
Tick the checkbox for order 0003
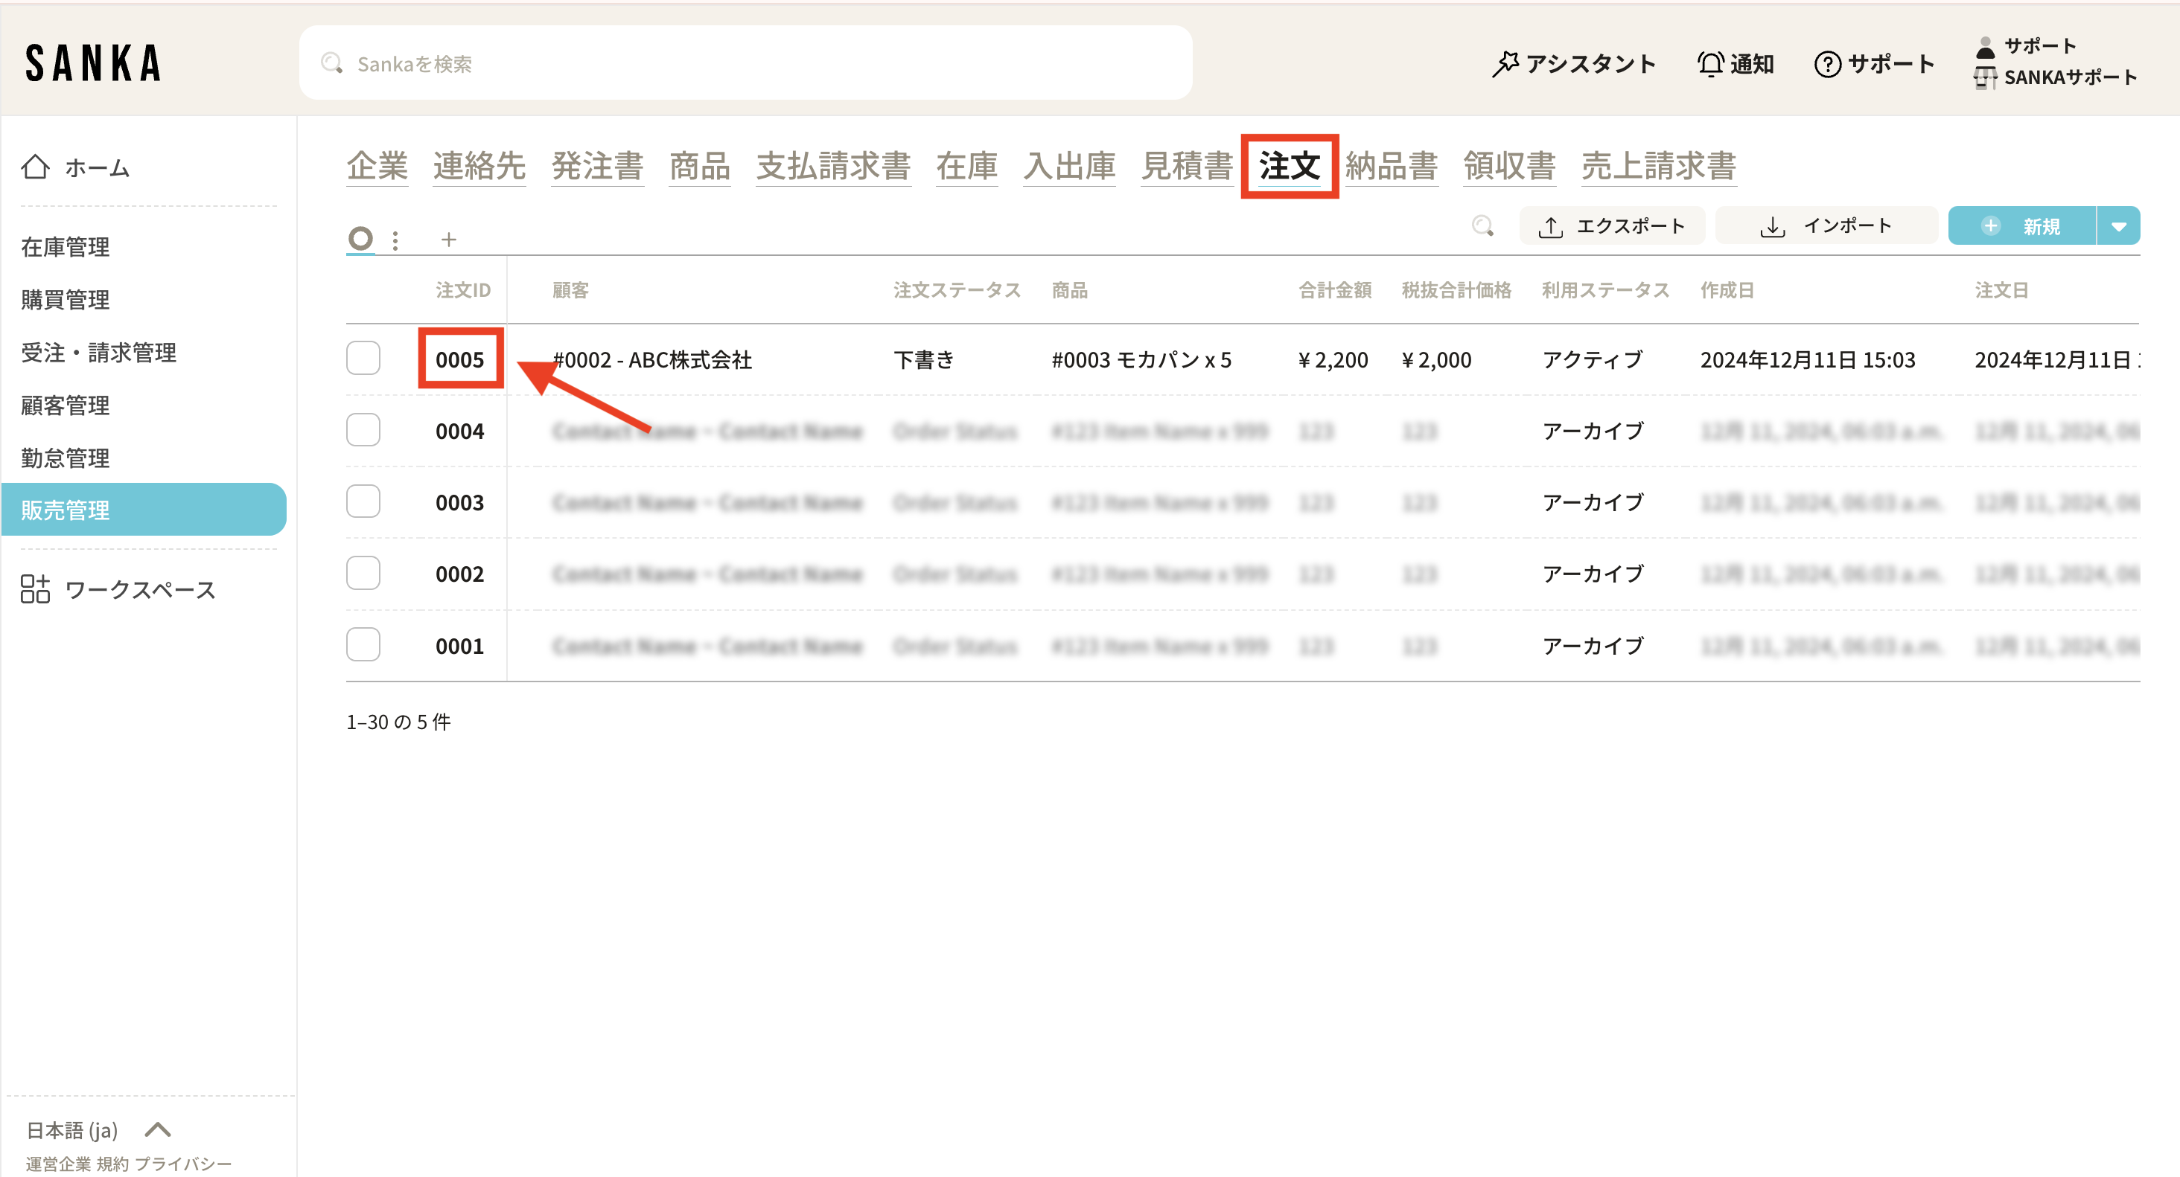coord(363,501)
